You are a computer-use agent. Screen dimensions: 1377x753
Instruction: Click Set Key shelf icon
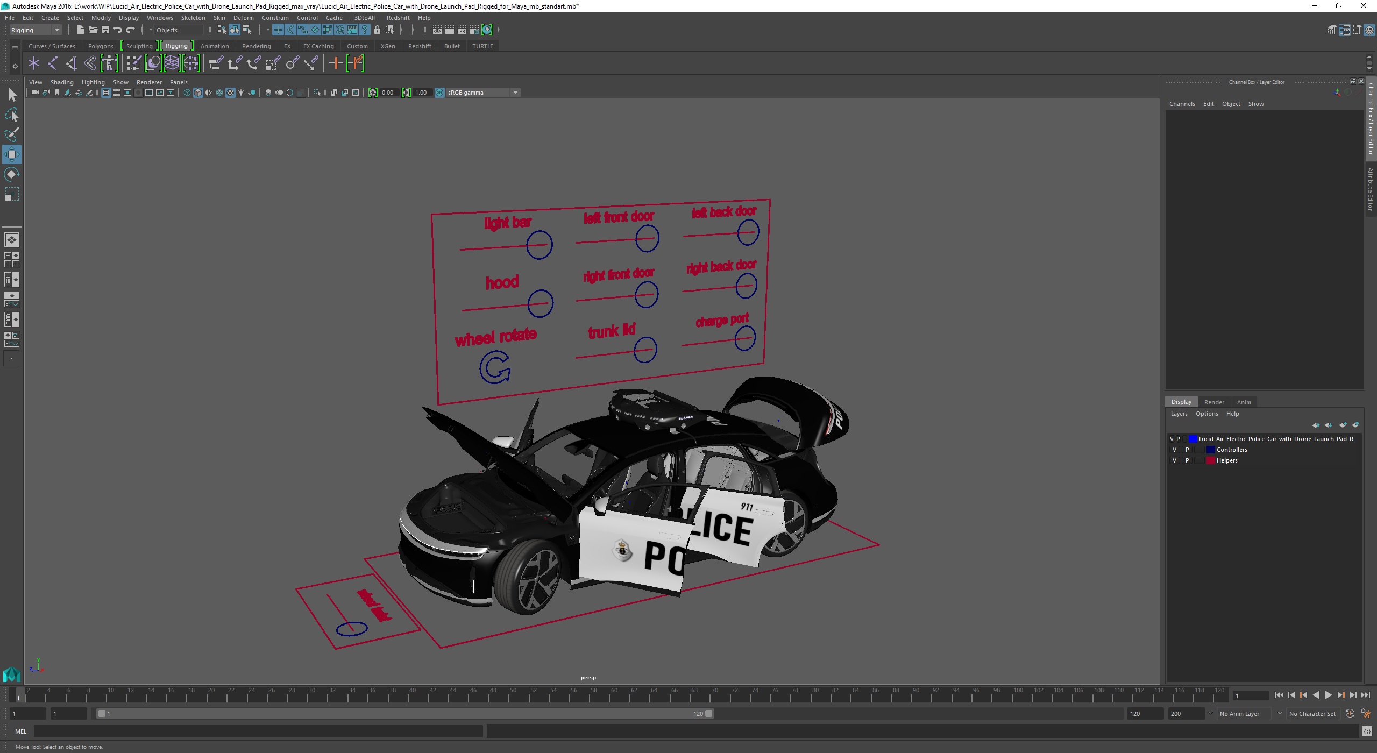pyautogui.click(x=336, y=63)
